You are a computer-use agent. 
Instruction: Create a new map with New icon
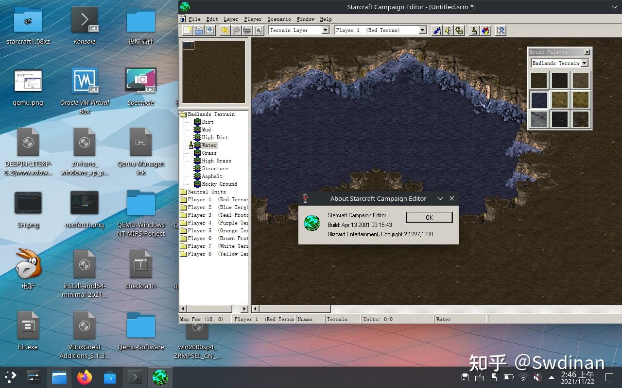click(188, 30)
